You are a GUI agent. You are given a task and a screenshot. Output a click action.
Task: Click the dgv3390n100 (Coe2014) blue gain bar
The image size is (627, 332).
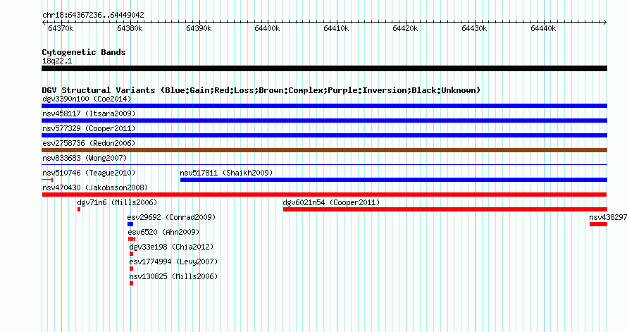324,106
